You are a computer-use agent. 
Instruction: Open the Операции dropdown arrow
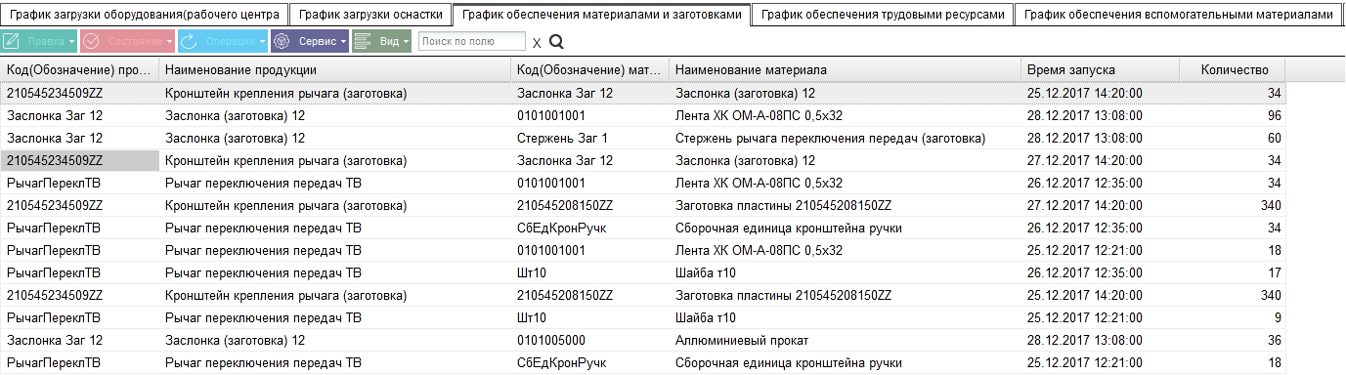(262, 42)
